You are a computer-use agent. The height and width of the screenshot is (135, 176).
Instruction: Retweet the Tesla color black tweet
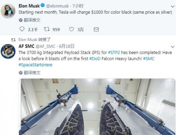(47, 29)
